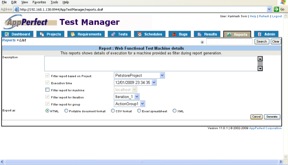This screenshot has height=165, width=288.
Task: Click the Results tab icon
Action: pos(199,34)
